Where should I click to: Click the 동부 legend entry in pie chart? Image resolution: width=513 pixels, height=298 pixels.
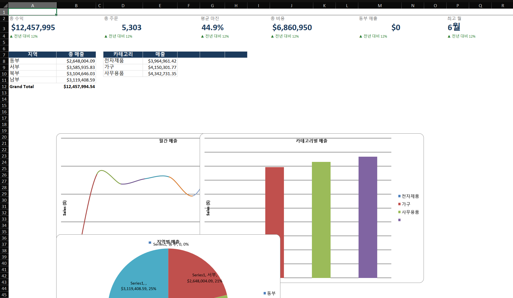269,293
